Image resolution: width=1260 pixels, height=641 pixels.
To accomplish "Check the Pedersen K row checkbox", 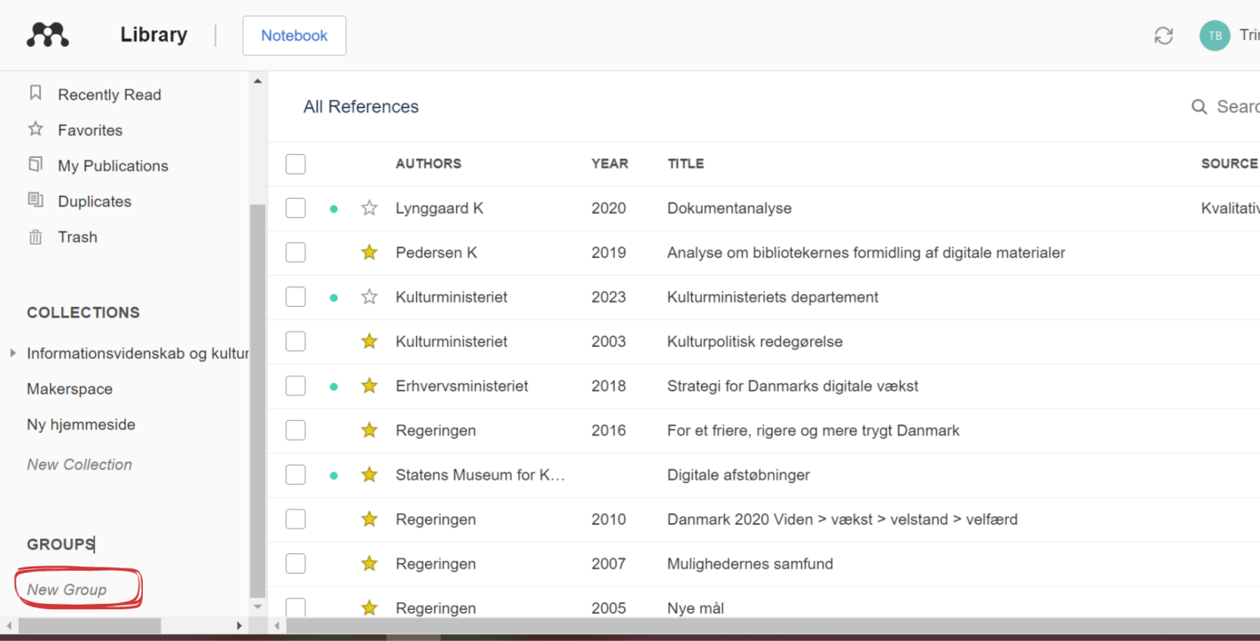I will coord(295,253).
